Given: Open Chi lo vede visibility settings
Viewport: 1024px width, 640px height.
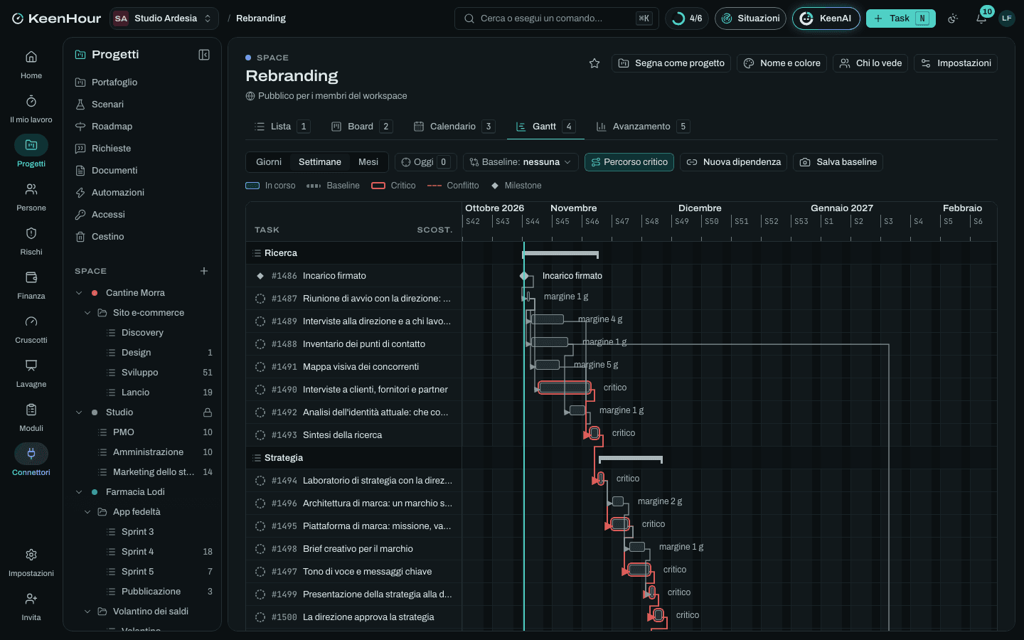Looking at the screenshot, I should coord(870,63).
